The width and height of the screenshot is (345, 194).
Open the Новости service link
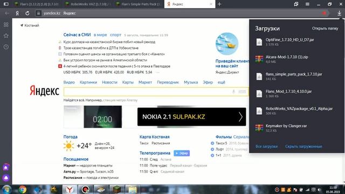click(109, 82)
